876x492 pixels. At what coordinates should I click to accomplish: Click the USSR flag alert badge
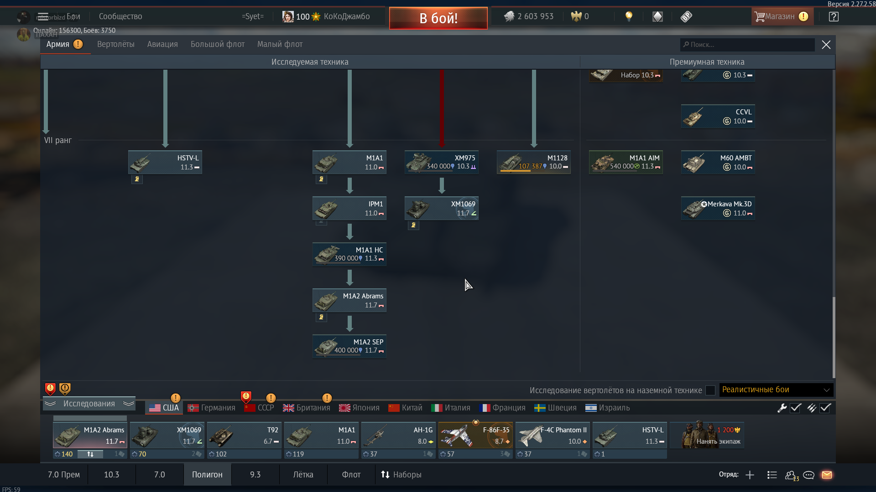tap(246, 397)
